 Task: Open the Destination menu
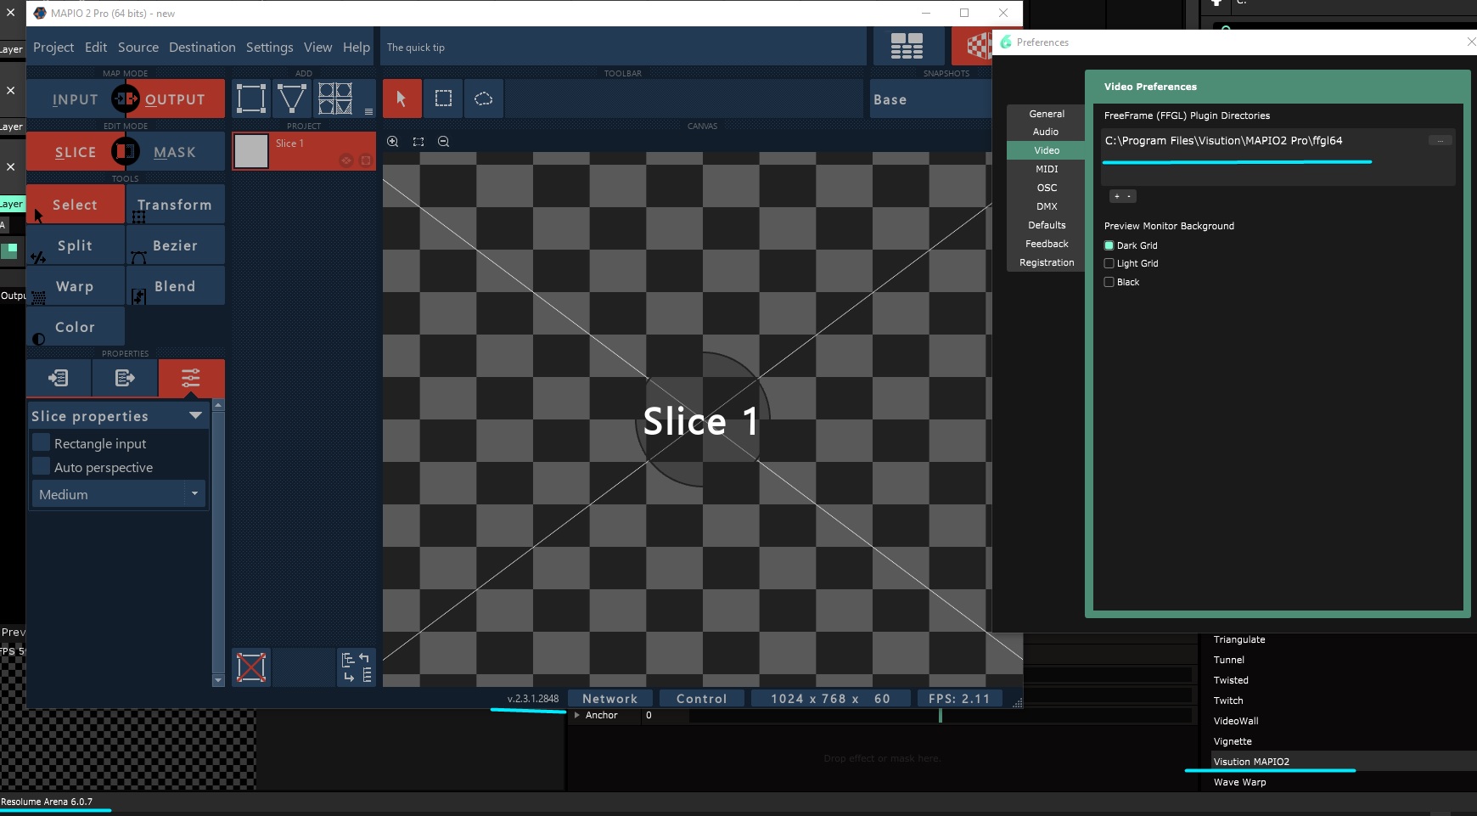click(202, 48)
